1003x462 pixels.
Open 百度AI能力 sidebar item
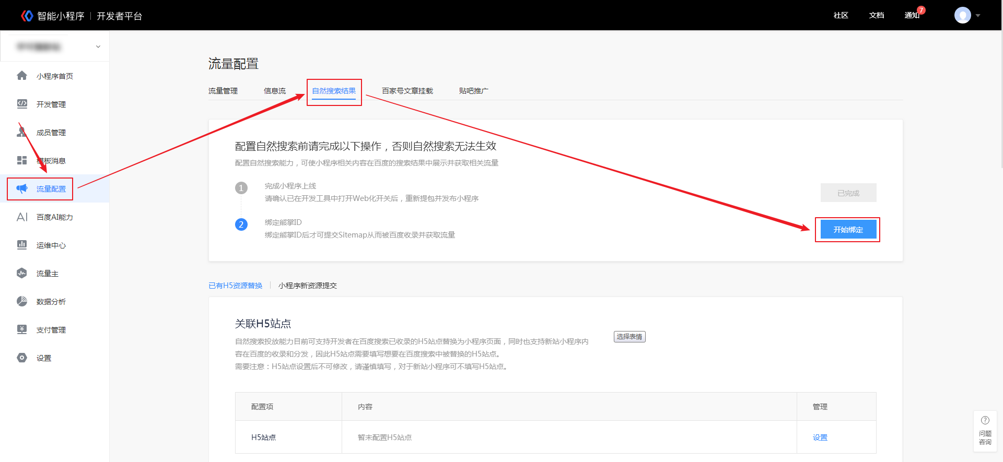[x=55, y=217]
